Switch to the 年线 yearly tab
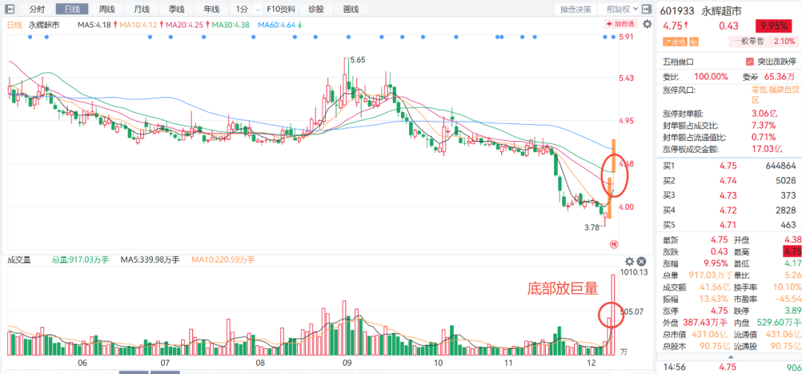The image size is (802, 374). pos(211,9)
